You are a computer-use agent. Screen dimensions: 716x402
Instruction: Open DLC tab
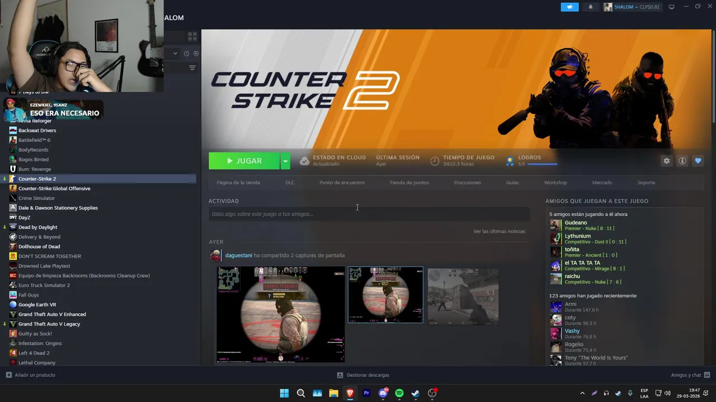290,183
